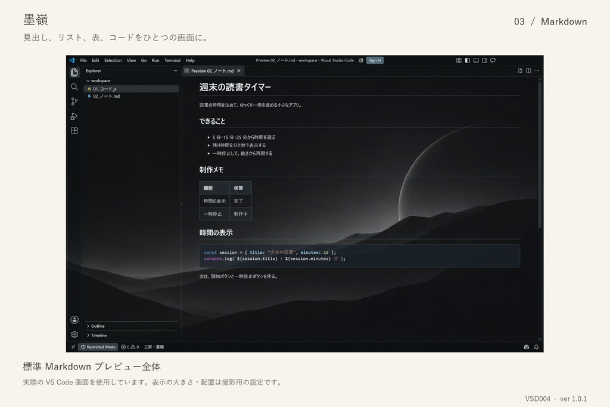This screenshot has height=407, width=610.
Task: Open the Accounts icon in activity bar
Action: tap(74, 320)
